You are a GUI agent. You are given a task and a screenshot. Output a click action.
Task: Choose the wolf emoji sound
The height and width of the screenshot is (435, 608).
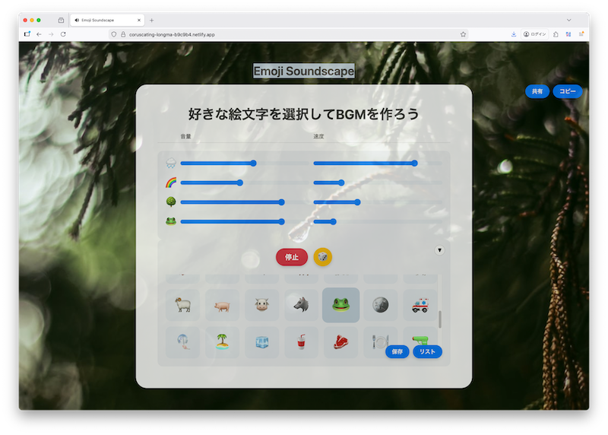click(301, 305)
